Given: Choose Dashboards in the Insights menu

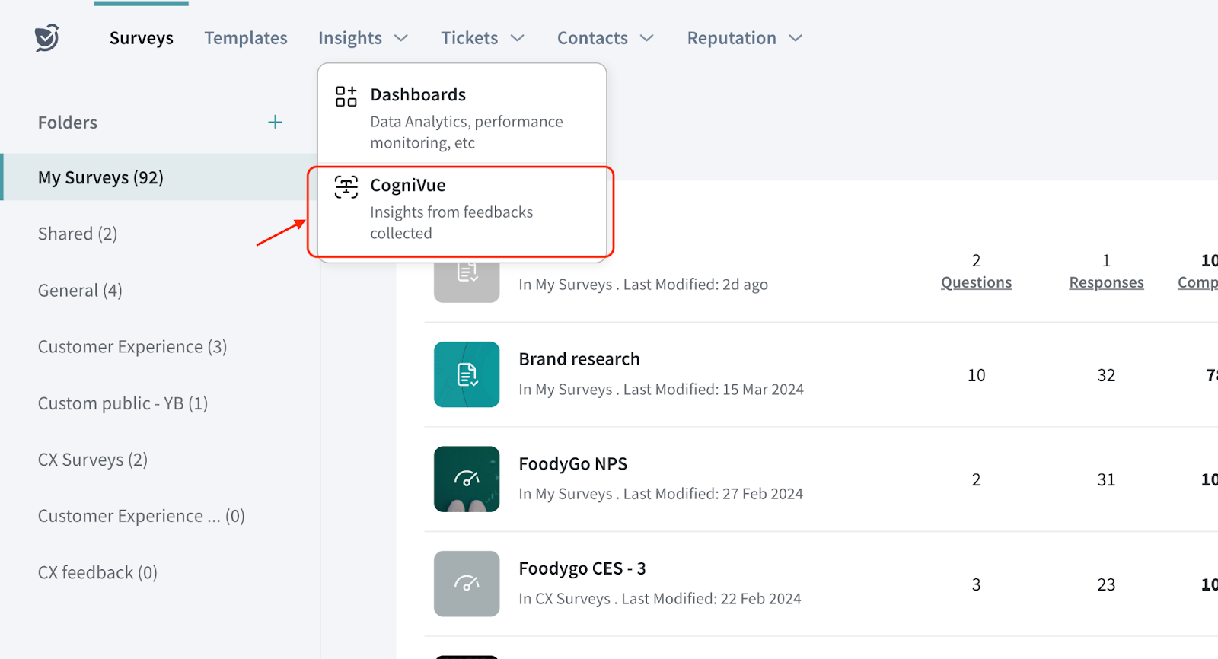Looking at the screenshot, I should (x=418, y=95).
